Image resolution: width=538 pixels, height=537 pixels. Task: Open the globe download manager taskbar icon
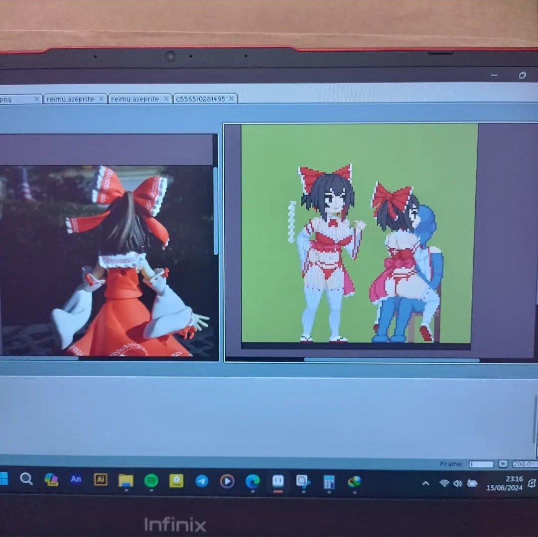click(x=355, y=482)
